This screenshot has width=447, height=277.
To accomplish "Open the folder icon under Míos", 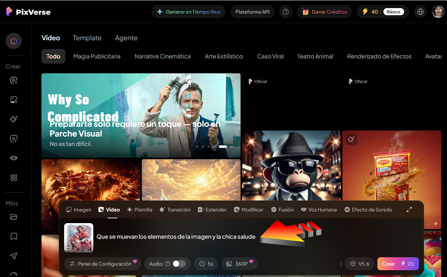I will click(14, 217).
